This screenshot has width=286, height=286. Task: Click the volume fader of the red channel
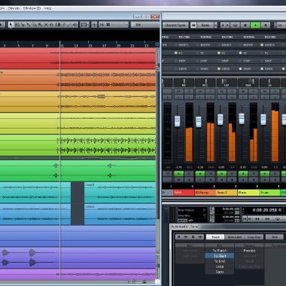click(177, 121)
